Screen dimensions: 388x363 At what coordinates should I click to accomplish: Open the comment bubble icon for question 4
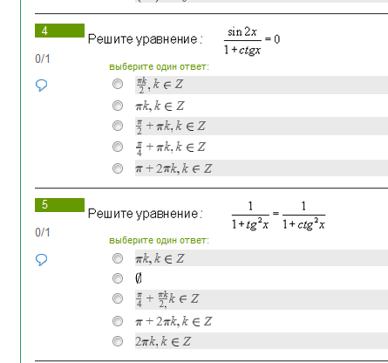click(41, 86)
